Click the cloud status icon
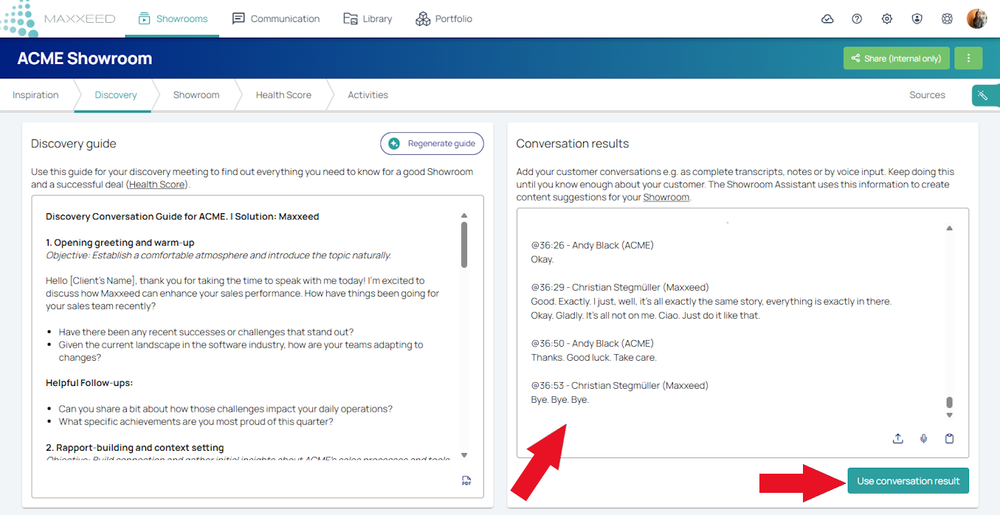 [x=827, y=19]
